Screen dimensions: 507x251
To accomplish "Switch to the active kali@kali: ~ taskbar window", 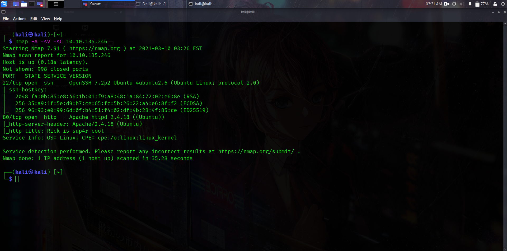I will [x=214, y=4].
